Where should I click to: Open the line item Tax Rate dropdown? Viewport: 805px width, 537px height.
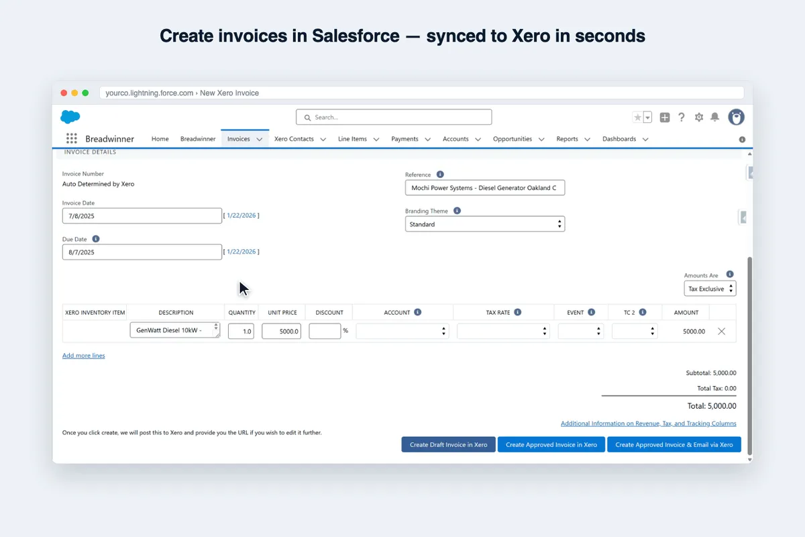click(x=503, y=331)
